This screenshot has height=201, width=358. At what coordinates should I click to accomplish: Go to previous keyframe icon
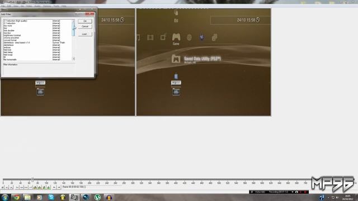35,187
